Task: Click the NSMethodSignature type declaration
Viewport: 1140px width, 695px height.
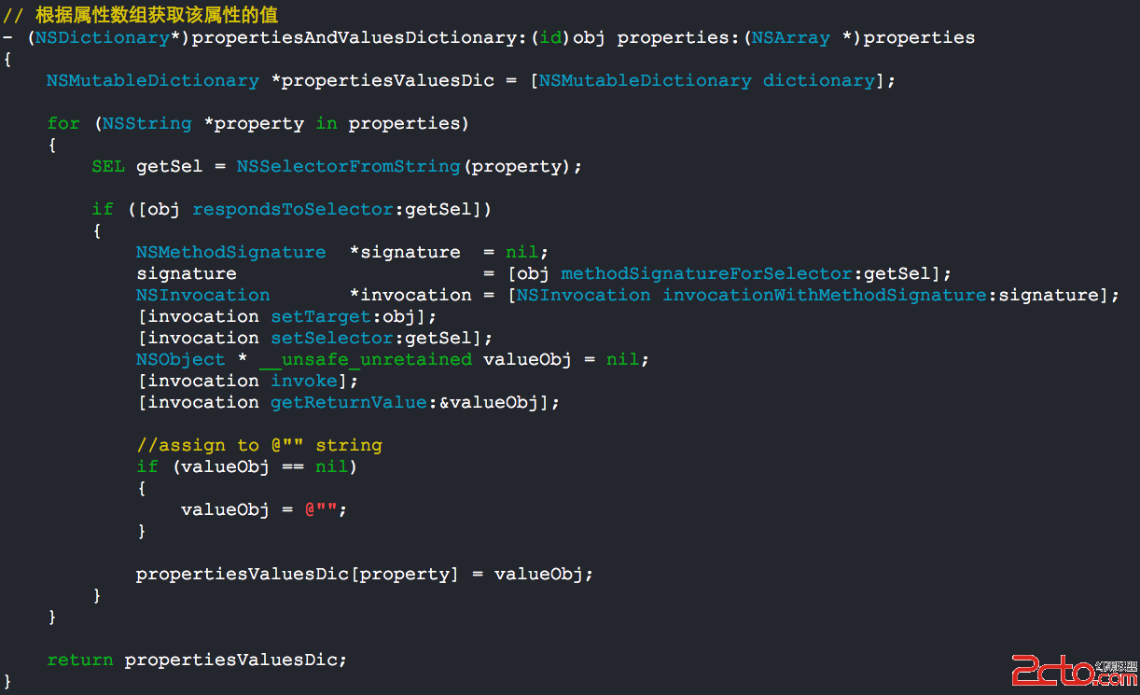Action: (230, 252)
